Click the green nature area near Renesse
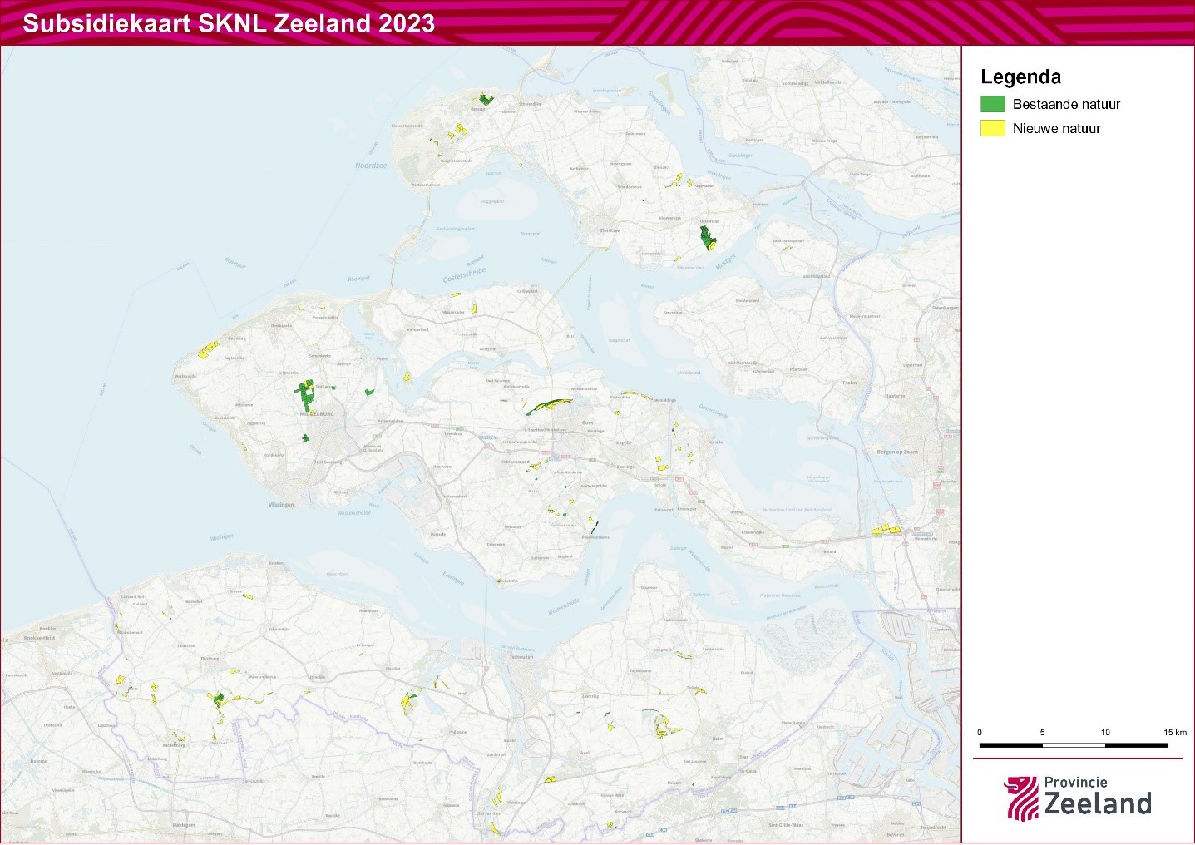Viewport: 1195px width, 845px height. click(x=484, y=99)
